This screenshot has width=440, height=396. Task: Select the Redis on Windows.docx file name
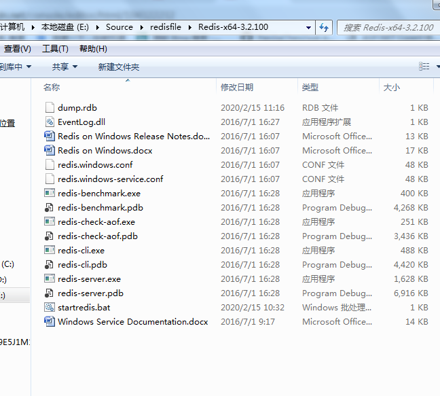(105, 150)
